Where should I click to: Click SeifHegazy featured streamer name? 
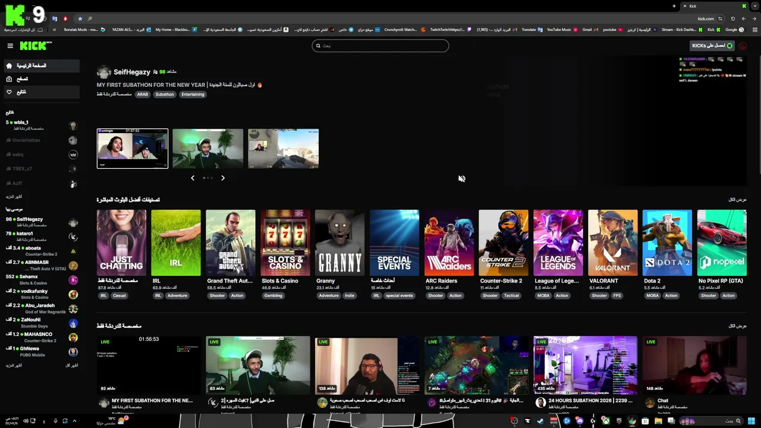point(131,72)
